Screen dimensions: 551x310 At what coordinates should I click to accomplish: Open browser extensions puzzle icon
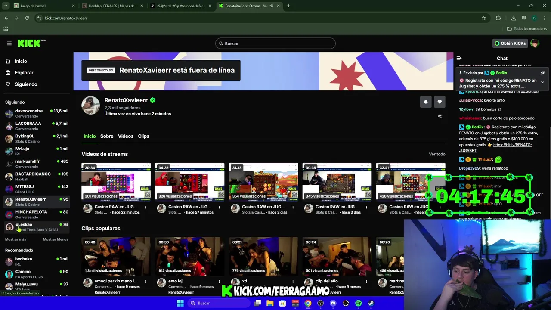coord(498,18)
